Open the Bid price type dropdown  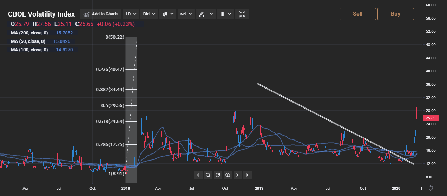149,14
